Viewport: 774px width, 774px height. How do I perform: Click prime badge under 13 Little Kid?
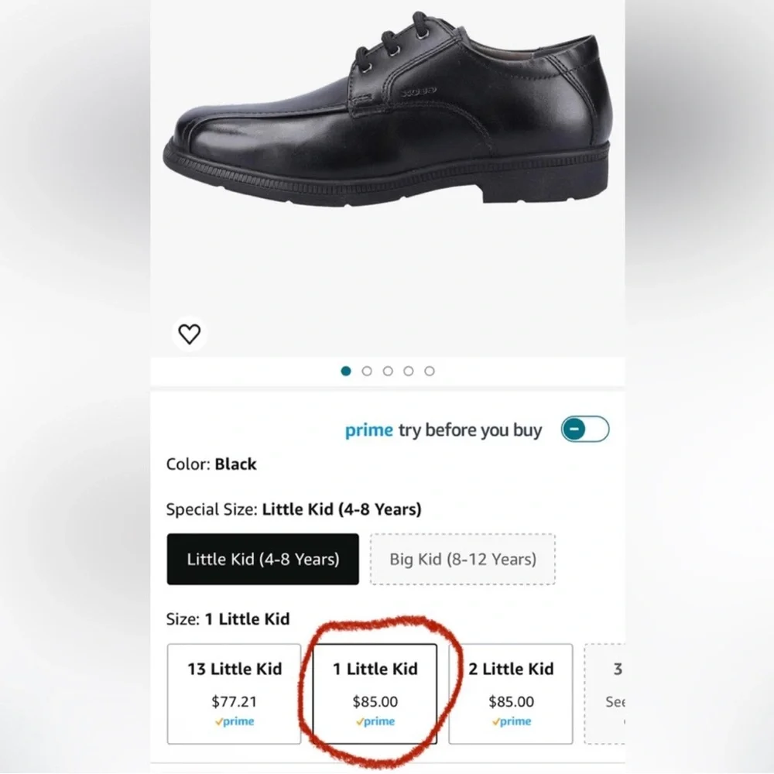coord(235,721)
